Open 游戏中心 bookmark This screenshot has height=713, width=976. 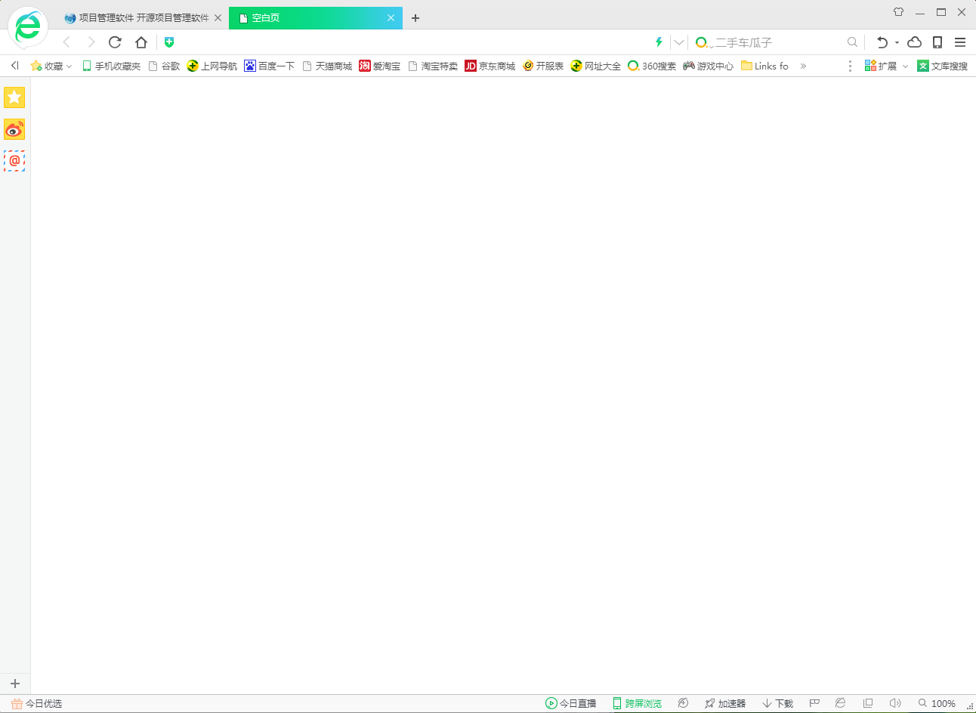coord(709,66)
